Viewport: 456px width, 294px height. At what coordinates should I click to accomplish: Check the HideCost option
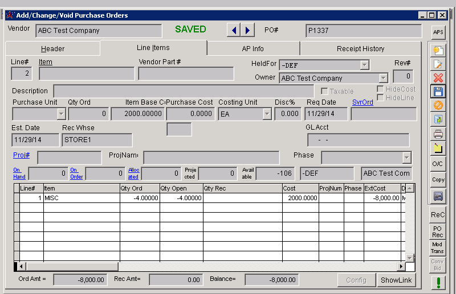(x=380, y=89)
